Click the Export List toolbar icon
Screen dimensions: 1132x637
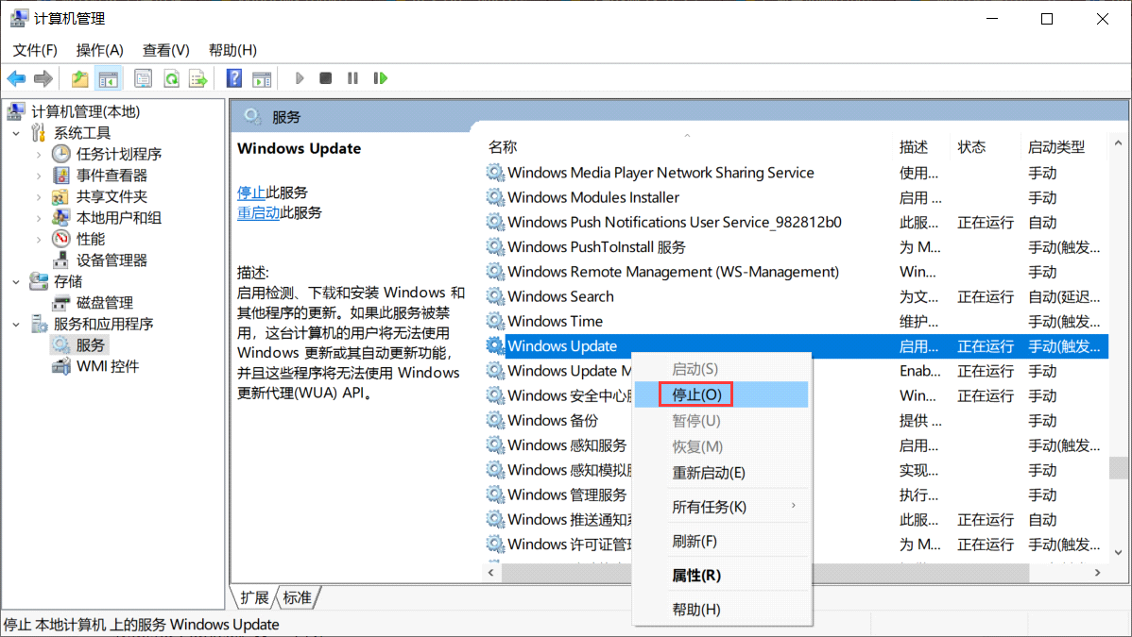197,77
